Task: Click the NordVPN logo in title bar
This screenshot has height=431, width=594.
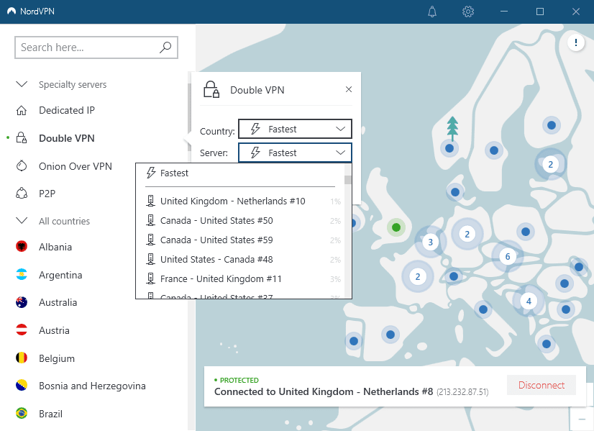Action: (12, 12)
